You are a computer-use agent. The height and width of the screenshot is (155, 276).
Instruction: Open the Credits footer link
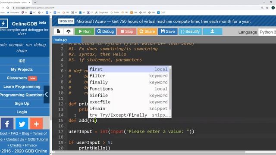point(16,146)
